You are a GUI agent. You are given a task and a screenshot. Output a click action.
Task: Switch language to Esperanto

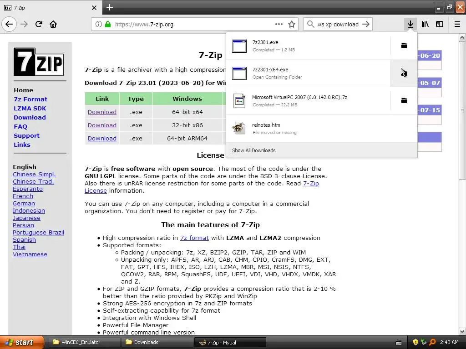[x=28, y=189]
